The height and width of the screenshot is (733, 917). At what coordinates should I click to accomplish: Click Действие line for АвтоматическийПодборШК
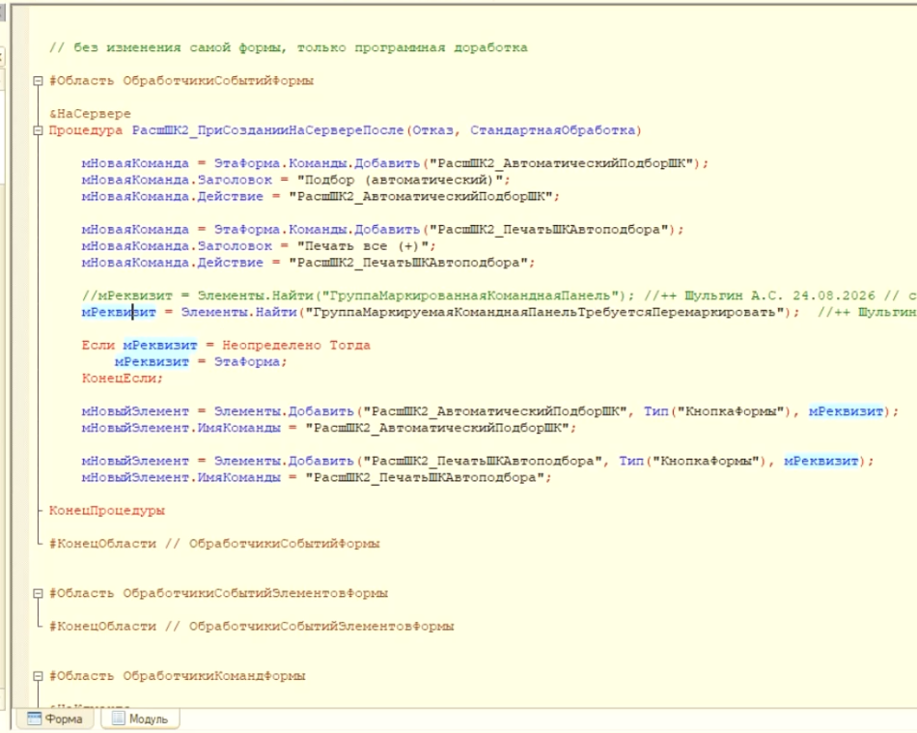tap(320, 196)
